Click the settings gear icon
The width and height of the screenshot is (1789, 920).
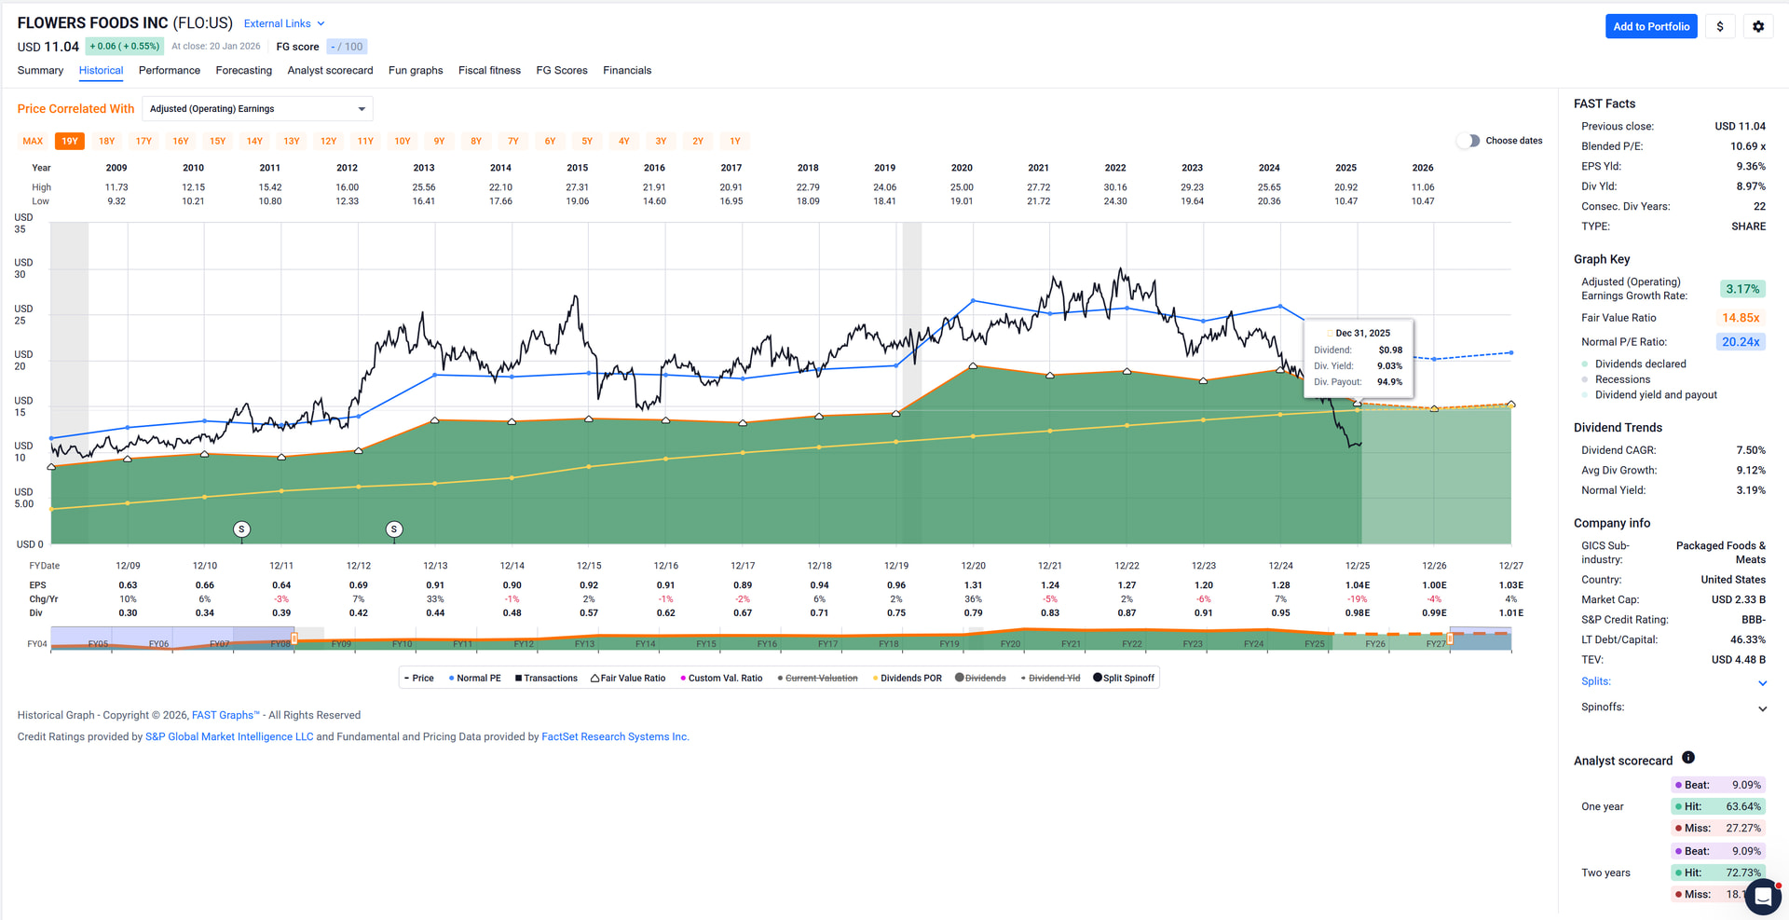[1757, 27]
